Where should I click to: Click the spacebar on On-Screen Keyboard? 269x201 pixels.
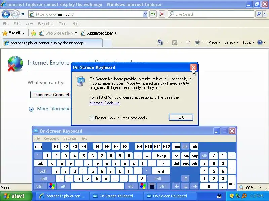[98, 186]
